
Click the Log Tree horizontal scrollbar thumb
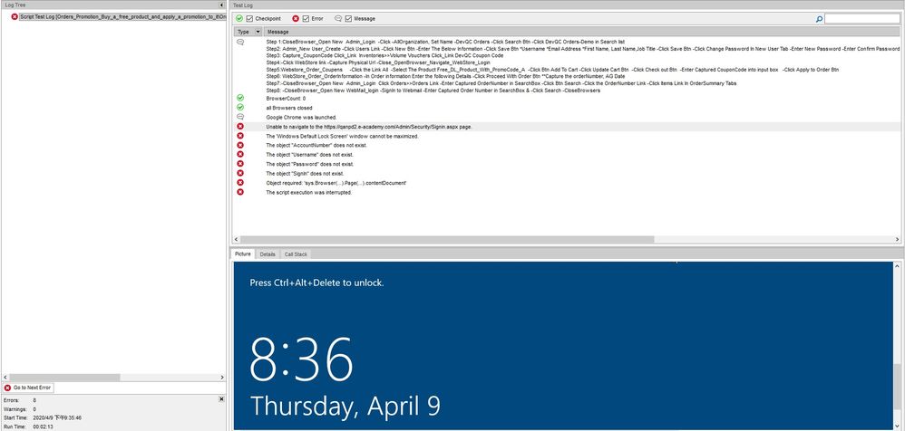(x=63, y=378)
